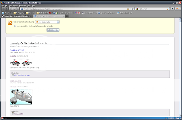Enable Always use Live Bookmarks checkbox

[15, 26]
